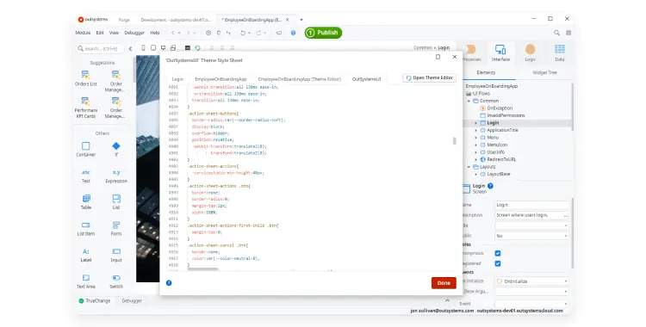Viewport: 646px width, 327px height.
Task: Select the If widget diamond icon
Action: tap(116, 145)
